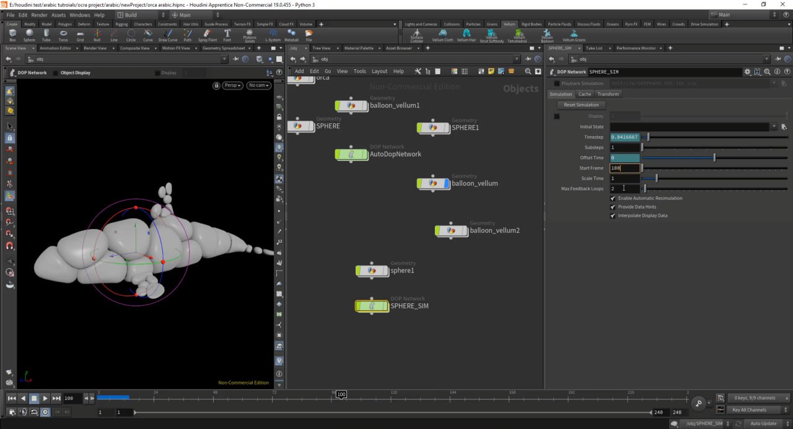Viewport: 793px width, 429px height.
Task: Click the Vellum Grains shelf tool
Action: pos(574,35)
